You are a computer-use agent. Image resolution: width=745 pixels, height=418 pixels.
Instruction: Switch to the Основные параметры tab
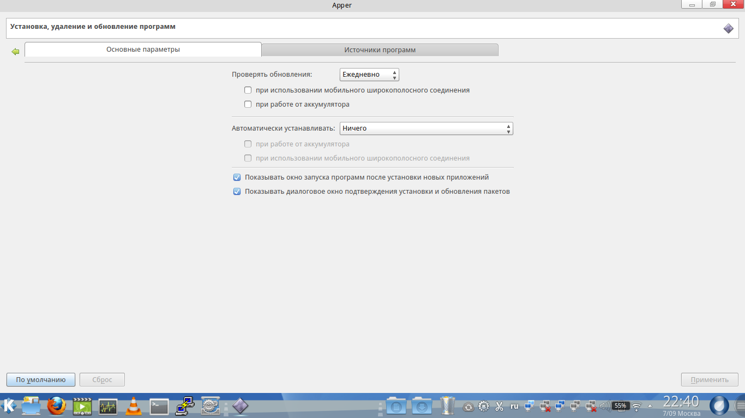143,50
